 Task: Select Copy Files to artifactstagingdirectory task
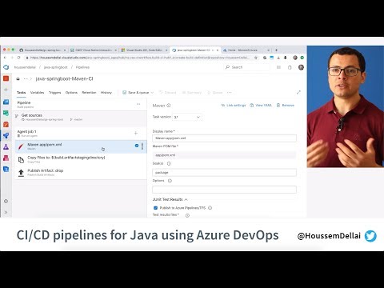point(81,159)
